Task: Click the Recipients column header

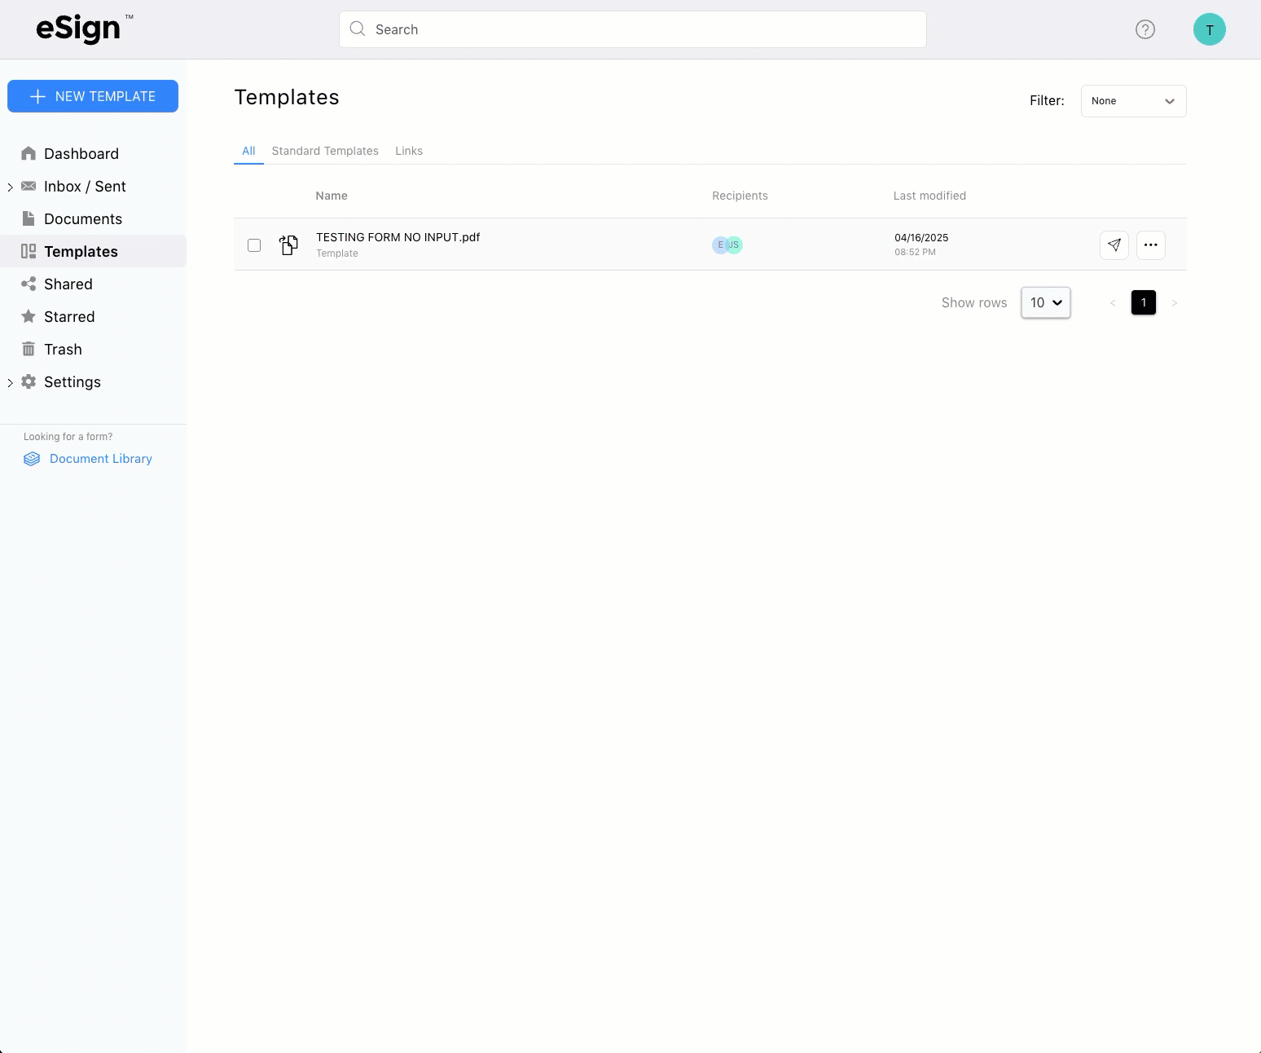Action: click(x=740, y=196)
